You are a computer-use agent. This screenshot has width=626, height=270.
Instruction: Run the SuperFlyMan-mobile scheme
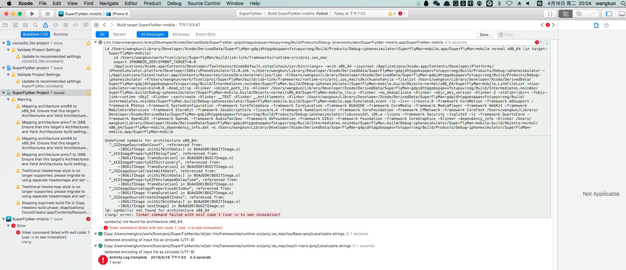[32, 14]
